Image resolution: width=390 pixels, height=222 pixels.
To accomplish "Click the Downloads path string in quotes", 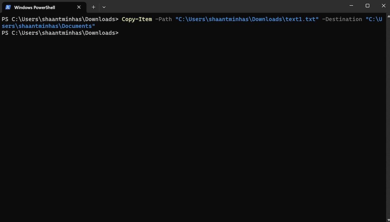I will click(247, 19).
